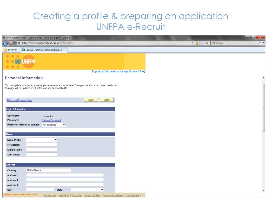This screenshot has width=266, height=200.
Task: Open Important Information for Applicants link
Action: coord(115,71)
